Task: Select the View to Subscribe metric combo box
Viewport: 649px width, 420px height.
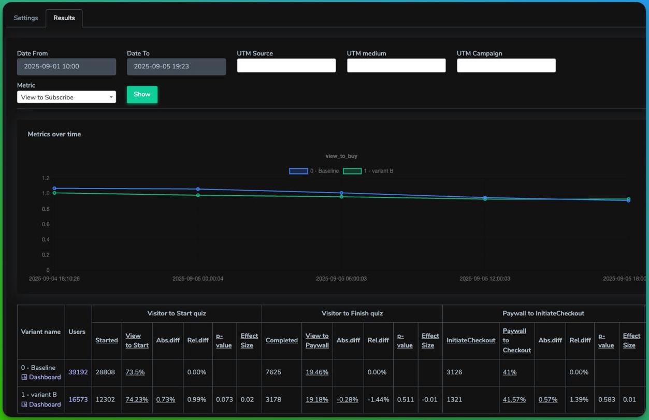Action: click(66, 97)
